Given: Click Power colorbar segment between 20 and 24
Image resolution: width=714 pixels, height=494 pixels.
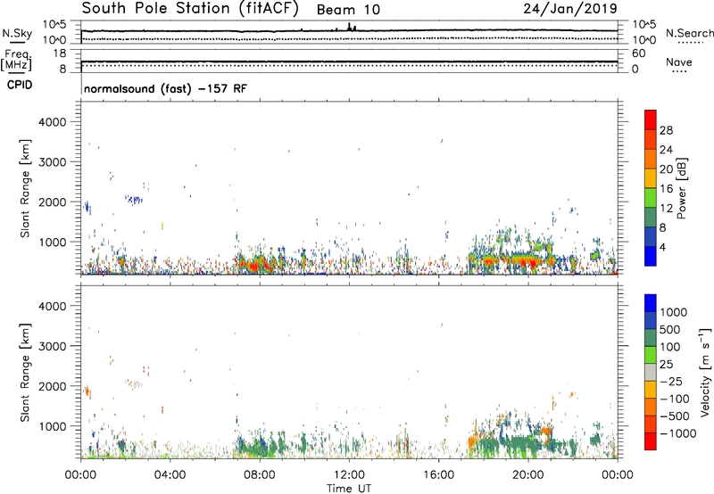Looking at the screenshot, I should pyautogui.click(x=651, y=159).
